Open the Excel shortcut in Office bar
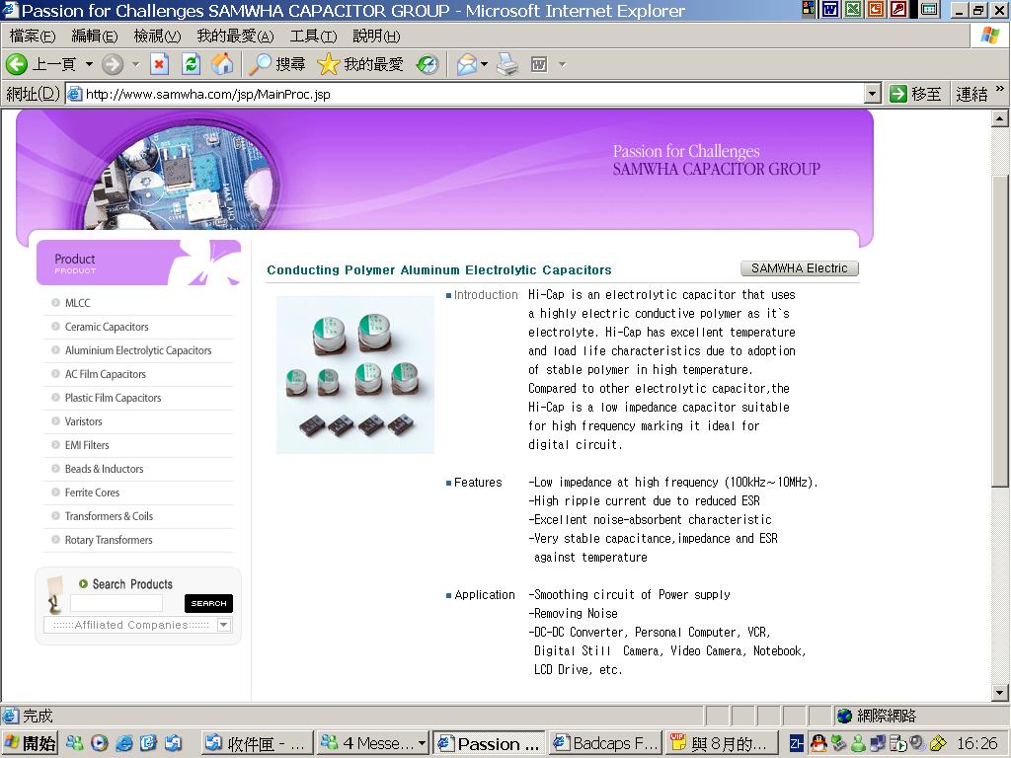The width and height of the screenshot is (1011, 758). 853,9
